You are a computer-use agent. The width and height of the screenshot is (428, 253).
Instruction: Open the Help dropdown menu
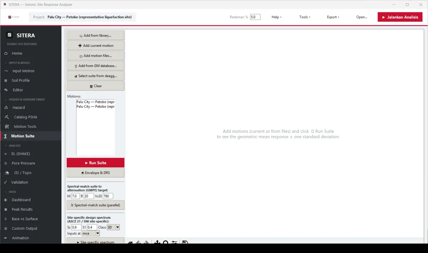pyautogui.click(x=276, y=17)
